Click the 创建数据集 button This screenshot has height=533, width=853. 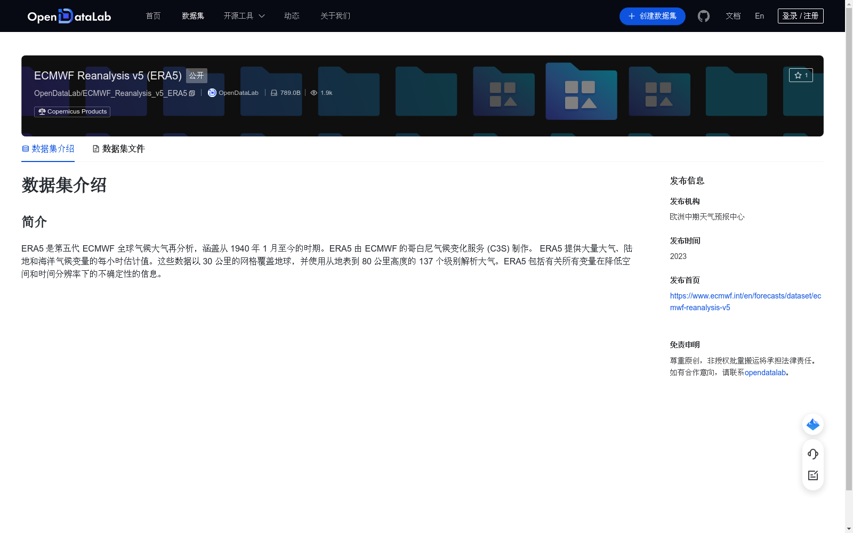tap(652, 16)
